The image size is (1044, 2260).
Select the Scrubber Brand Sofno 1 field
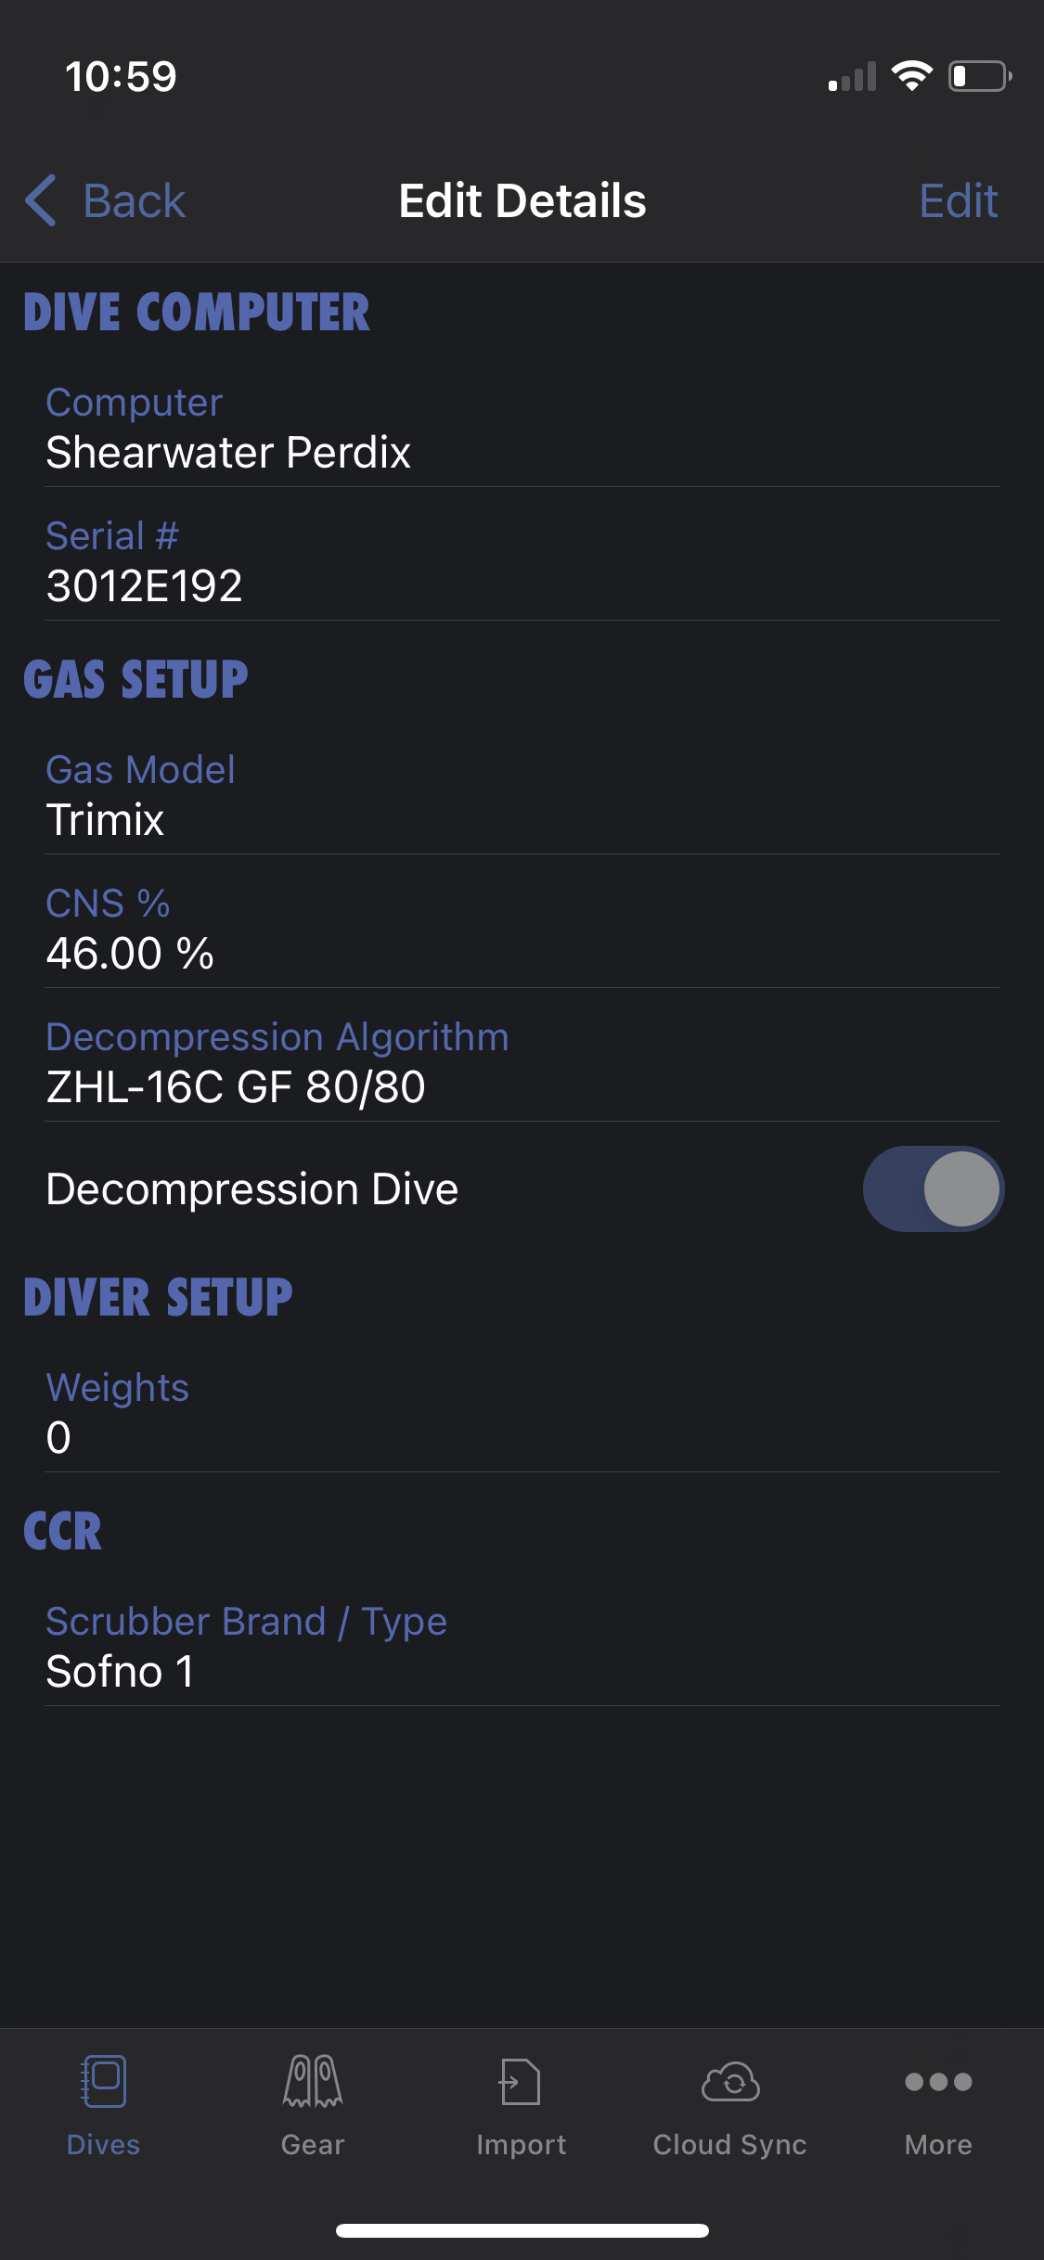point(522,1648)
